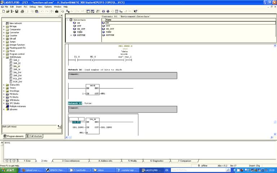Select SHL_W in the Shift/Rotate list

pyautogui.click(x=17, y=66)
